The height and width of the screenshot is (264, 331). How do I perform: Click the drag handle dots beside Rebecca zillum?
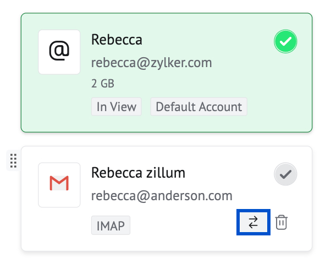[14, 161]
